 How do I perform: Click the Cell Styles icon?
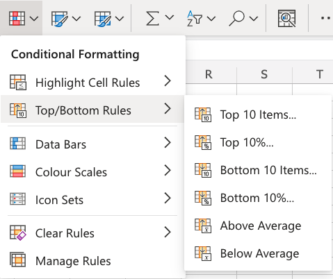[x=102, y=18]
